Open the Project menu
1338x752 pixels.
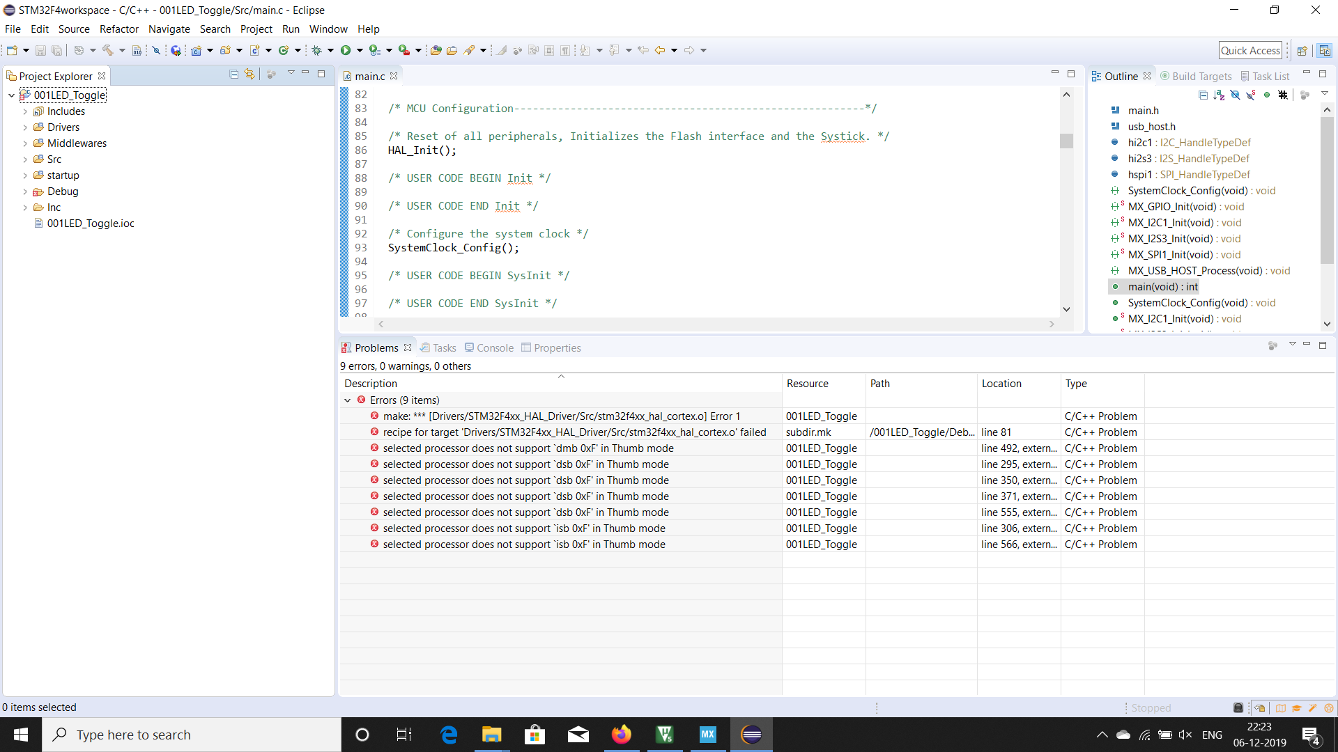pyautogui.click(x=256, y=29)
